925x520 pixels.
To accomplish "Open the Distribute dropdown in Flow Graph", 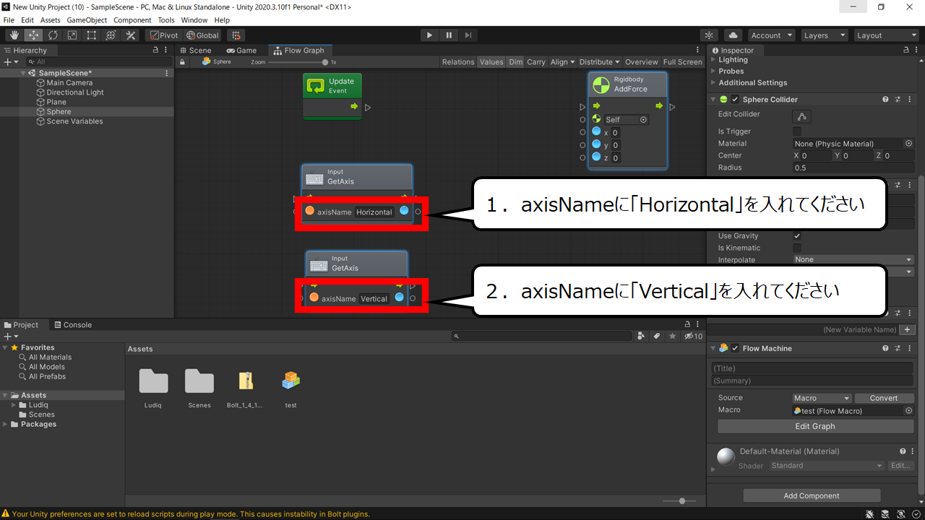I will [x=600, y=62].
